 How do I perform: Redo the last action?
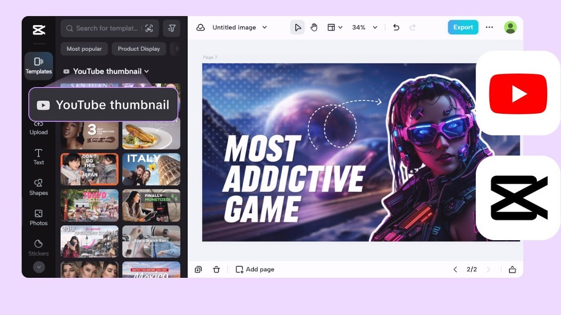click(x=412, y=27)
